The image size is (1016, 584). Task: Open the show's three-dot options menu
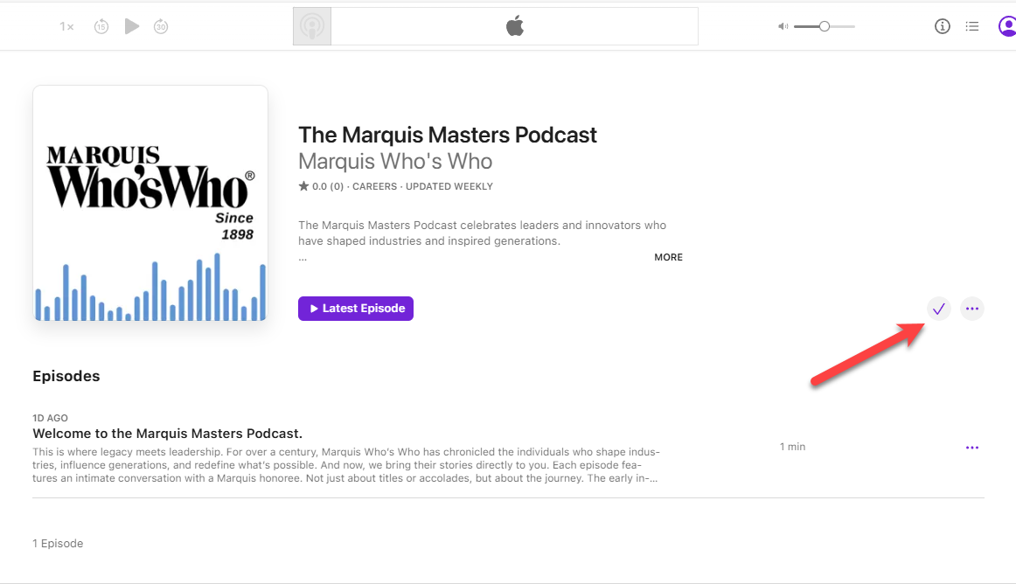[972, 309]
